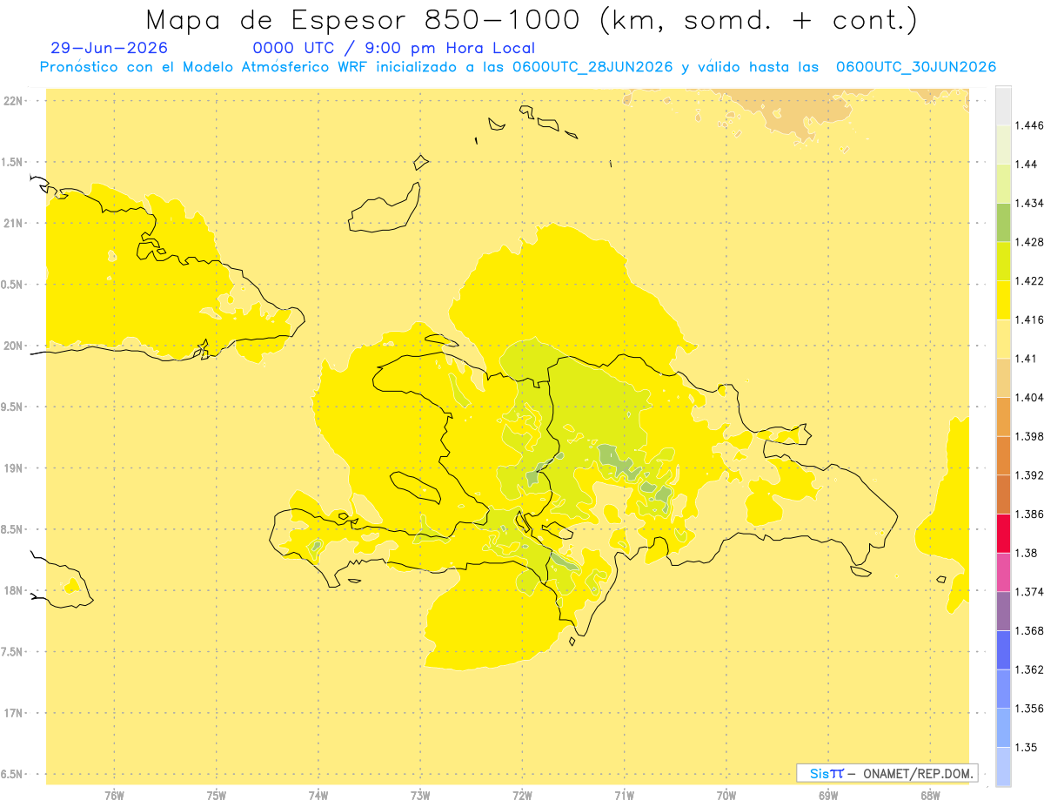Click the time text '0000 UTC / 9:00 pm Hora Local'
1044x807 pixels.
click(x=394, y=48)
